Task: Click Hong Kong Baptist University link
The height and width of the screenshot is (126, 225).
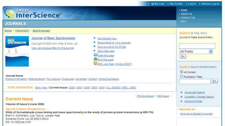Action: coord(196,114)
